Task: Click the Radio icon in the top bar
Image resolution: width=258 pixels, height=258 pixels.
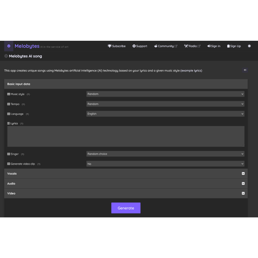Action: click(186, 46)
